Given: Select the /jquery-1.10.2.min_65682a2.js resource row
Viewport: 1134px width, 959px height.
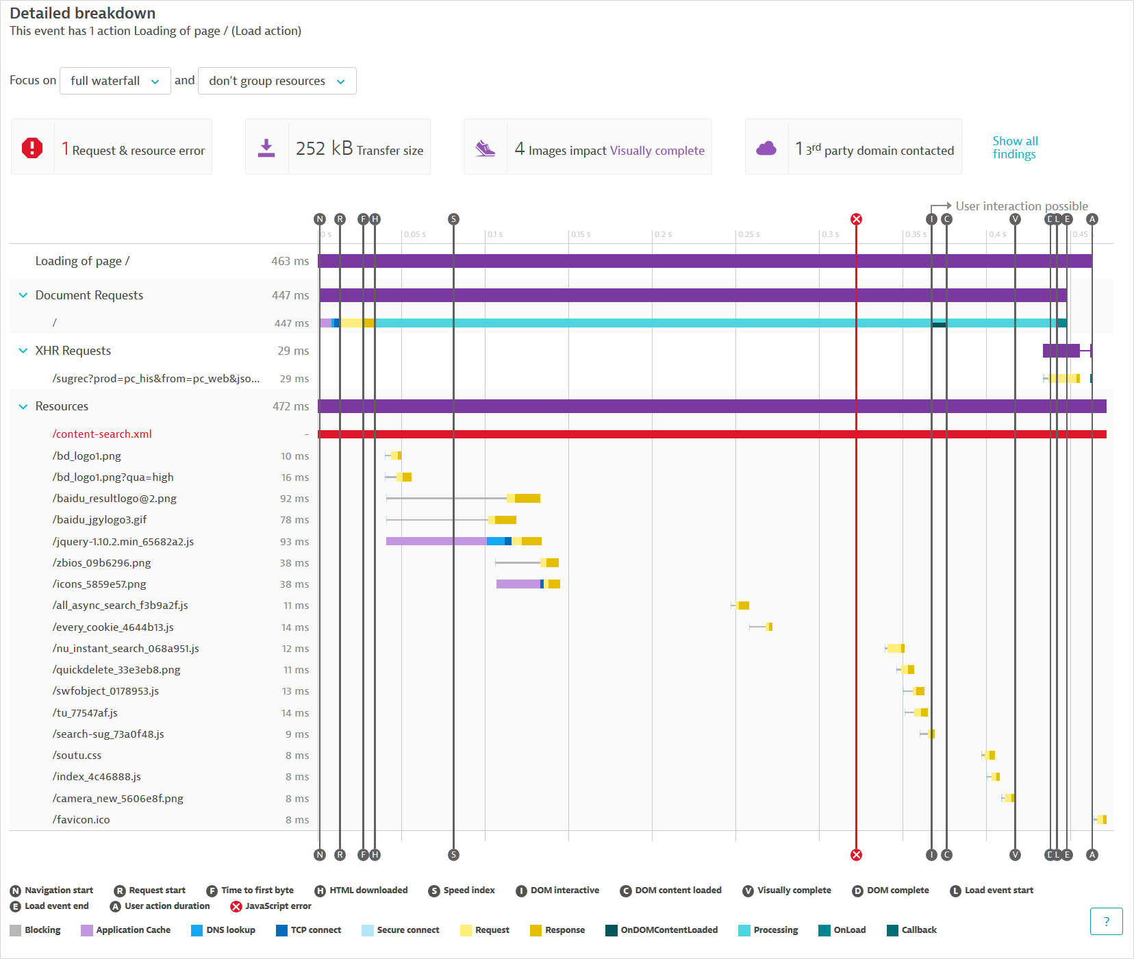Looking at the screenshot, I should coord(123,542).
